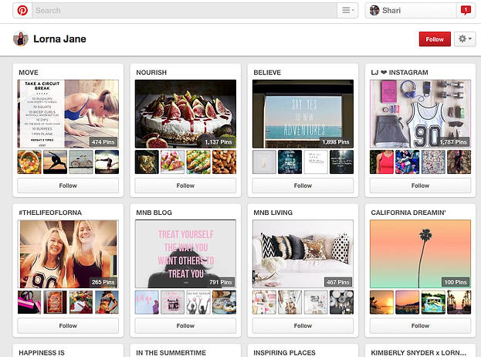Image resolution: width=481 pixels, height=357 pixels.
Task: Open the IN THE SUMMERTIME board title
Action: tap(171, 352)
